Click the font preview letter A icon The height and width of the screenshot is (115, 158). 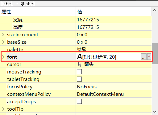point(79,57)
